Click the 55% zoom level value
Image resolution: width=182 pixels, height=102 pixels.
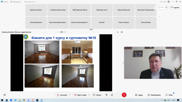62,32
